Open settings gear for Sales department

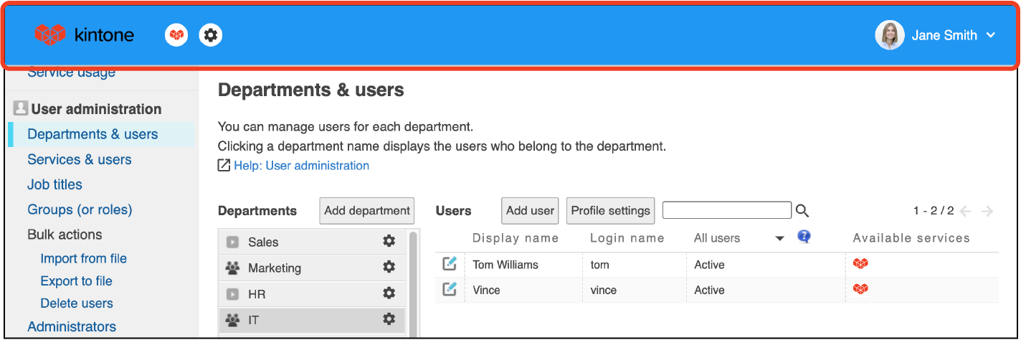(389, 242)
